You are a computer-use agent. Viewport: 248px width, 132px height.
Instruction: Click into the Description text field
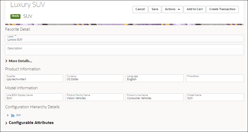click(x=124, y=50)
